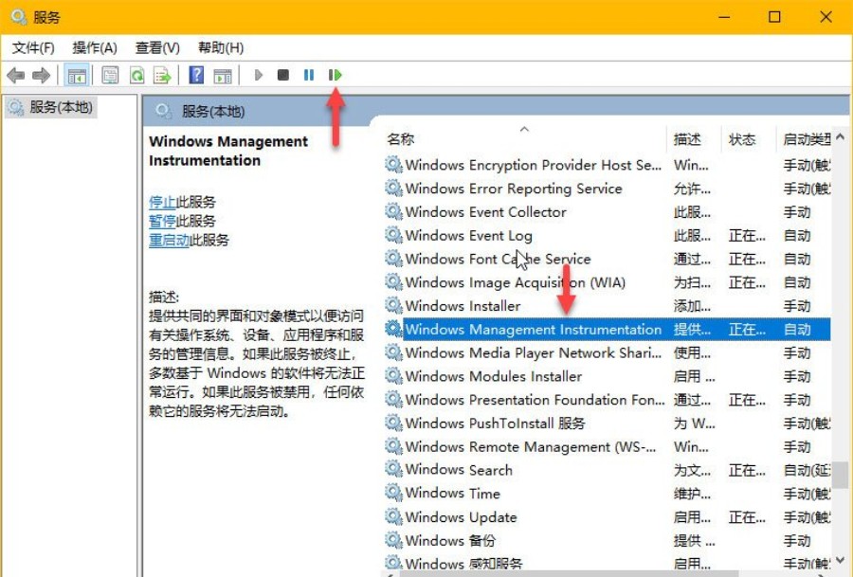Click the Restart Service toolbar icon
This screenshot has width=853, height=577.
tap(335, 75)
